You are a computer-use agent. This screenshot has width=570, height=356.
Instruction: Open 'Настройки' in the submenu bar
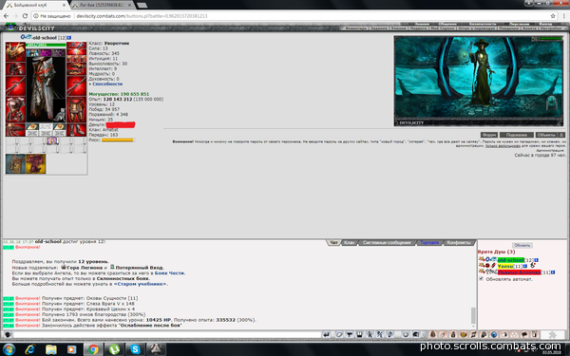551,28
